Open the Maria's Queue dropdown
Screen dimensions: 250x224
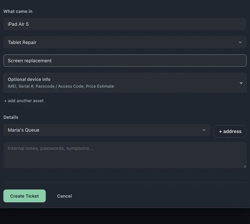click(107, 130)
